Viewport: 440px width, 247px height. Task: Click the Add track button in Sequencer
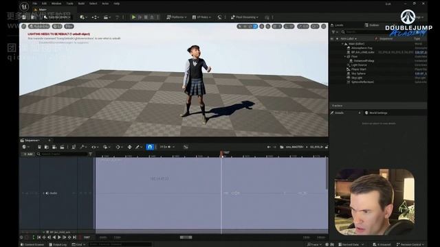coord(28,154)
